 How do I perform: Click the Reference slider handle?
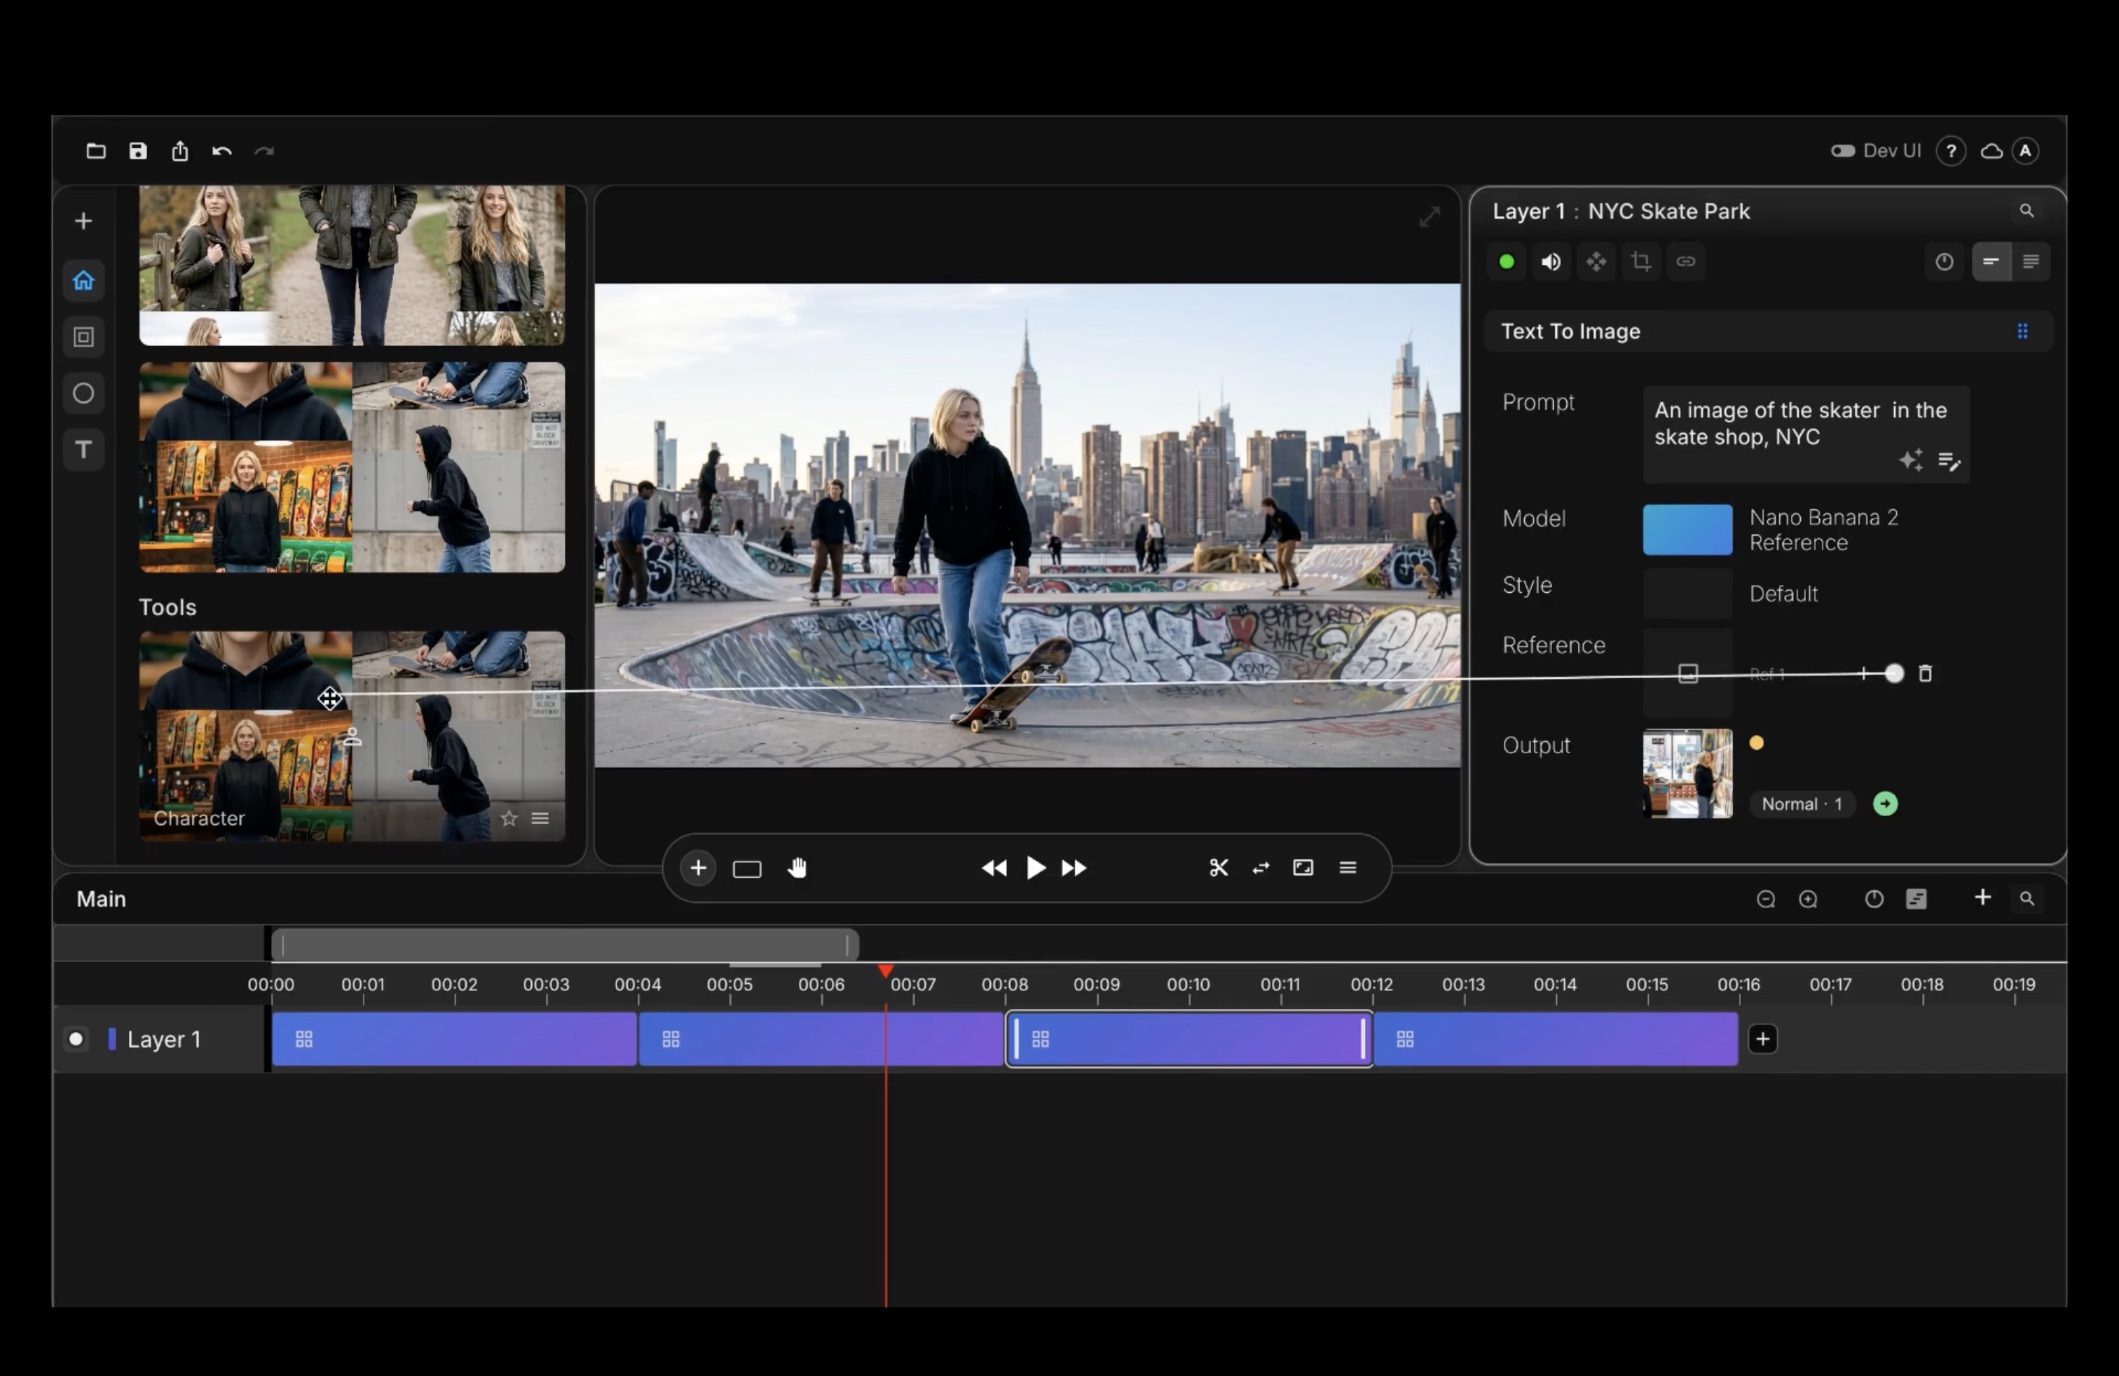click(x=1894, y=674)
